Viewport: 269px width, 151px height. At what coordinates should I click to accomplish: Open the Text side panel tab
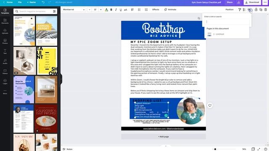[x=5, y=52]
